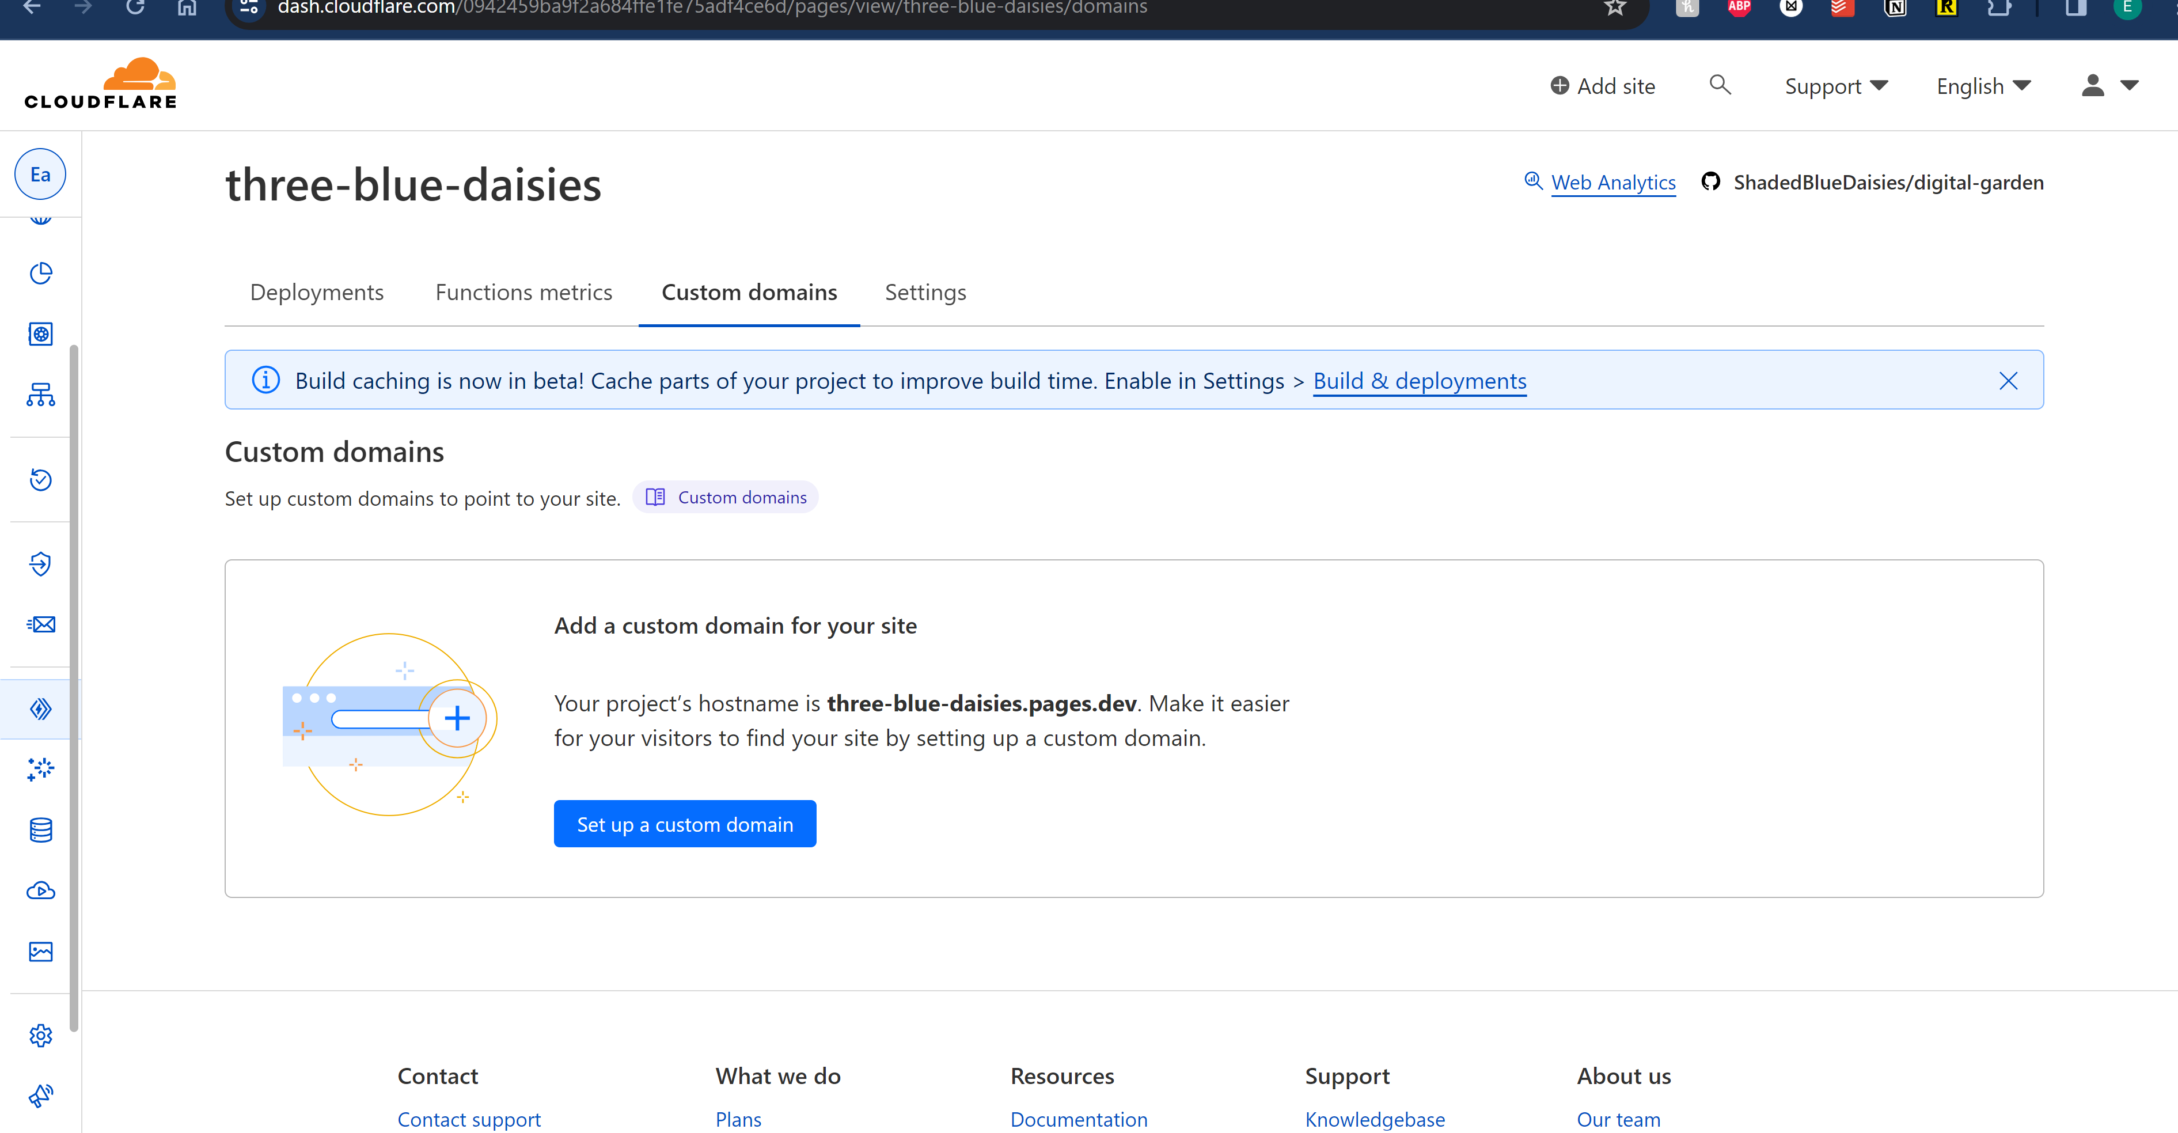2178x1133 pixels.
Task: Dismiss the build caching beta banner
Action: click(2008, 381)
